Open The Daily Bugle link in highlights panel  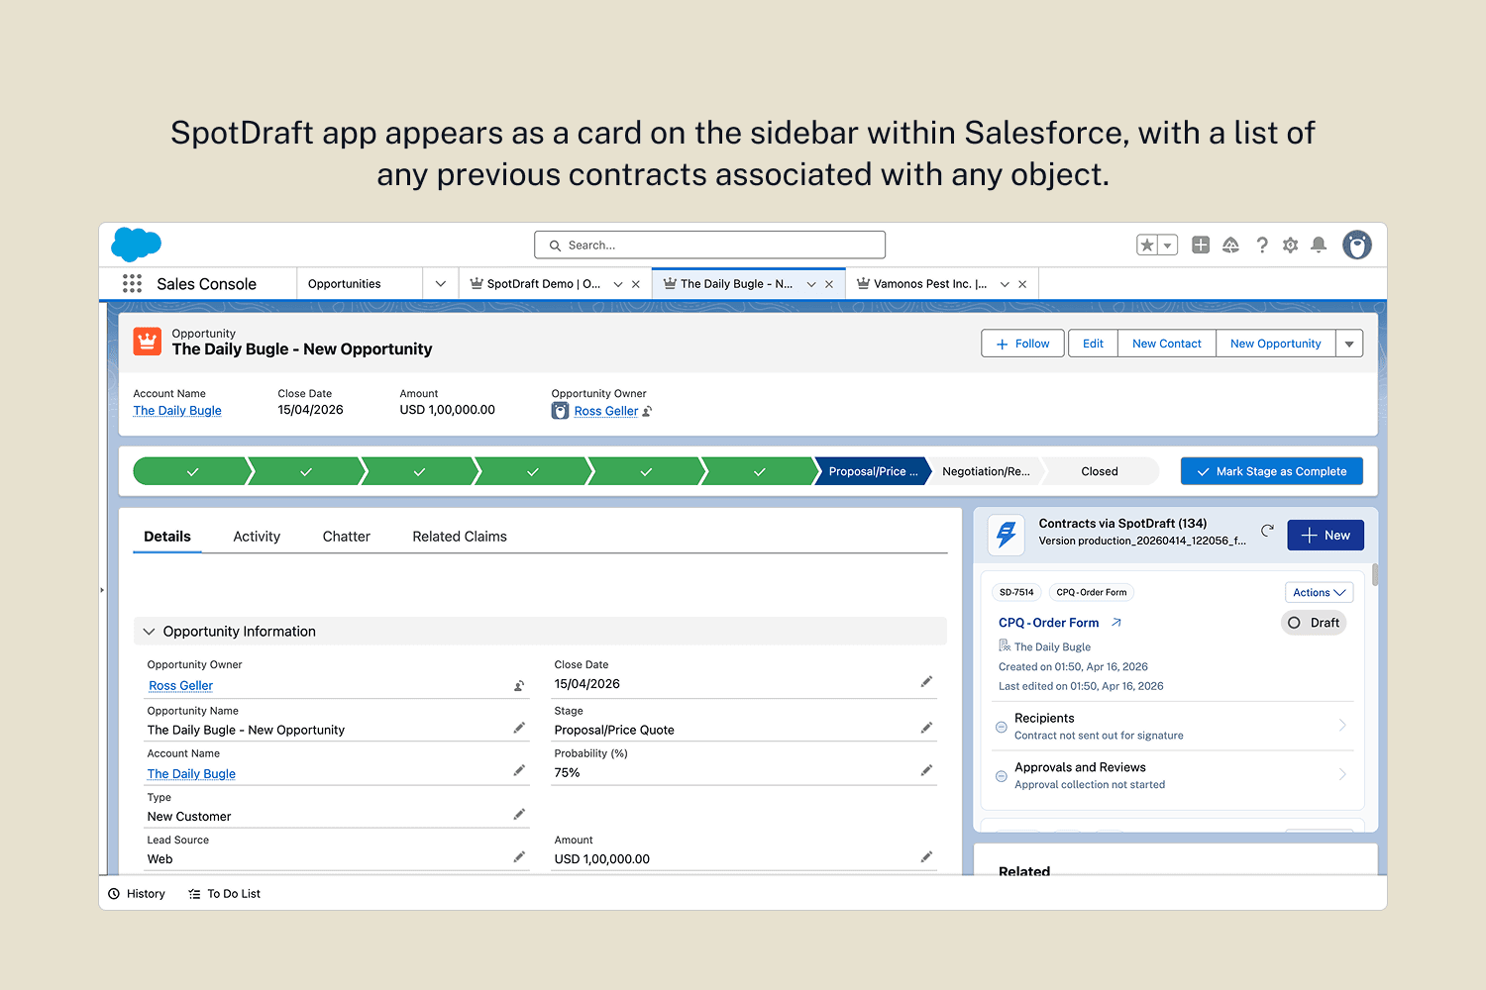[x=177, y=411]
